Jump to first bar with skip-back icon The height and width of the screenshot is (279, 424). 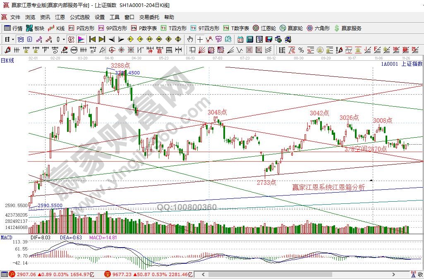(92, 39)
